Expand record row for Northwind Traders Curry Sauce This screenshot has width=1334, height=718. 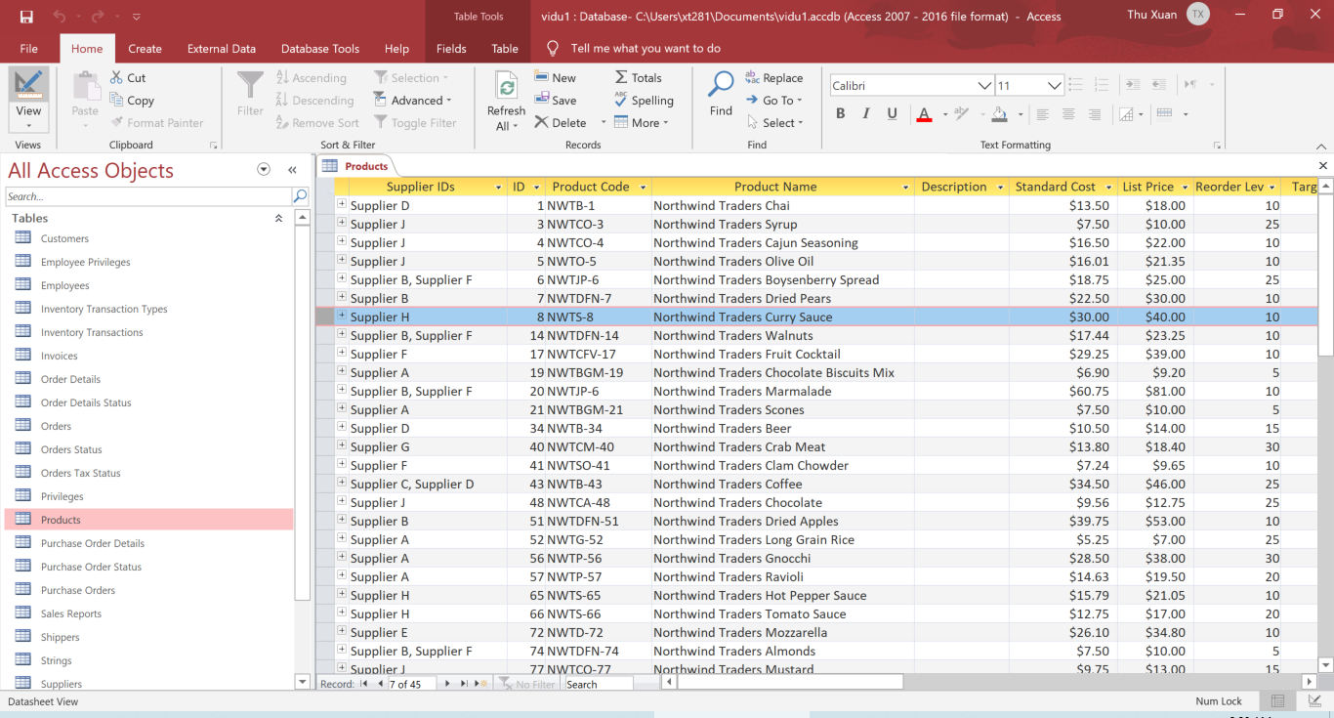342,317
